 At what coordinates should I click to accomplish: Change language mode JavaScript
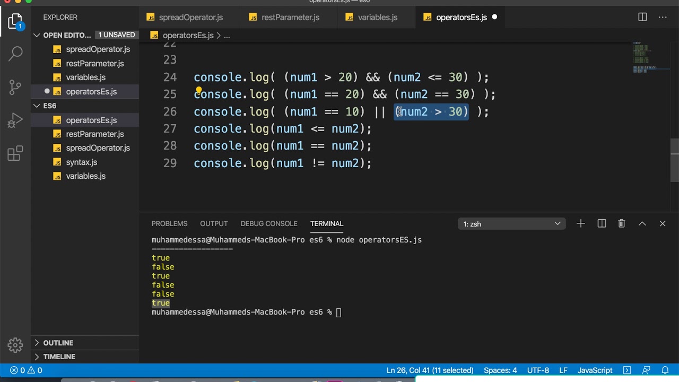tap(595, 370)
